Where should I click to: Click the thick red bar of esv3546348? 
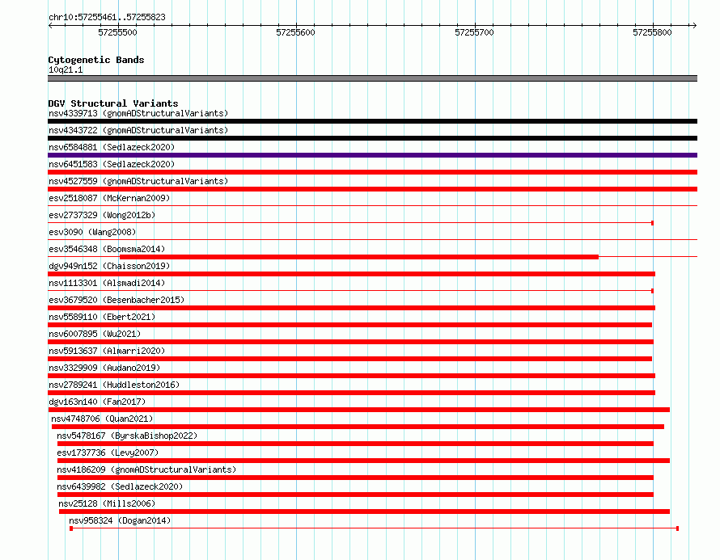(x=359, y=257)
